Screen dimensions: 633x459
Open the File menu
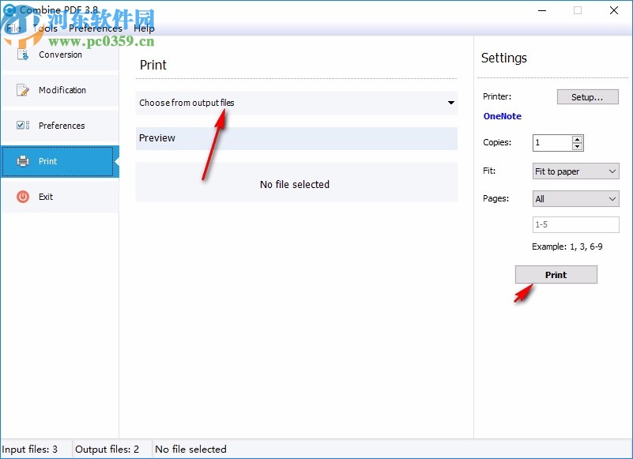coord(13,28)
